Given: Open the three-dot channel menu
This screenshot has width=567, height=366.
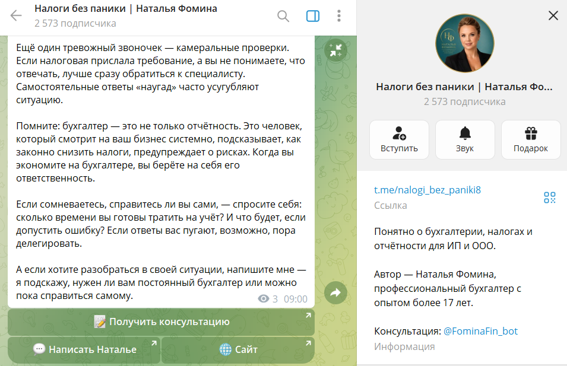Looking at the screenshot, I should coord(339,16).
